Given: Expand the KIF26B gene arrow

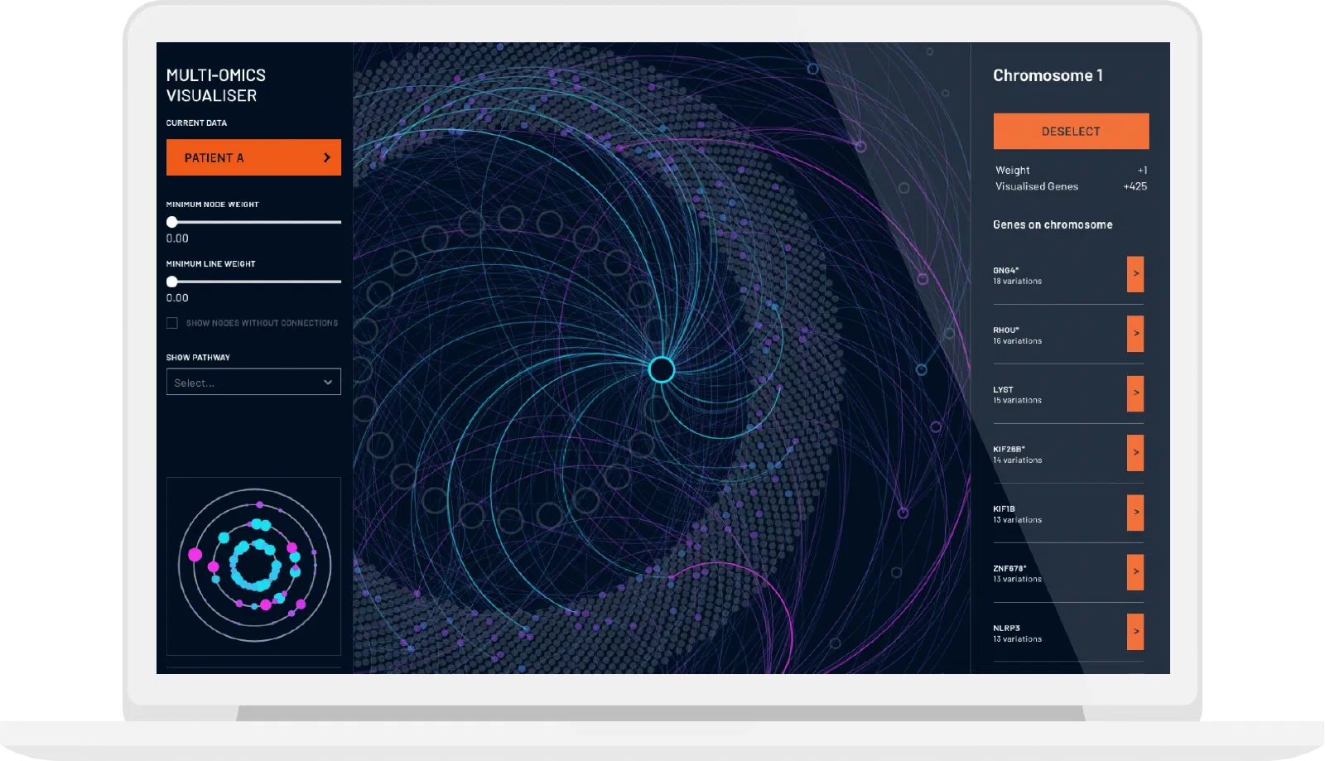Looking at the screenshot, I should coord(1135,453).
